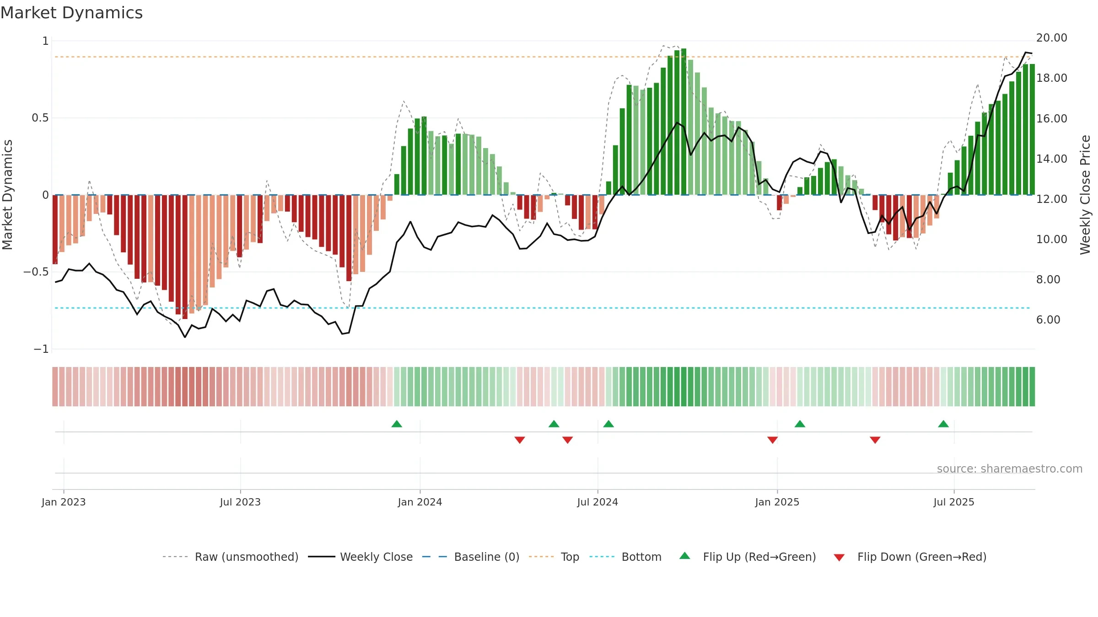The width and height of the screenshot is (1098, 617).
Task: Toggle the cyan Bottom legend entry
Action: tap(625, 557)
